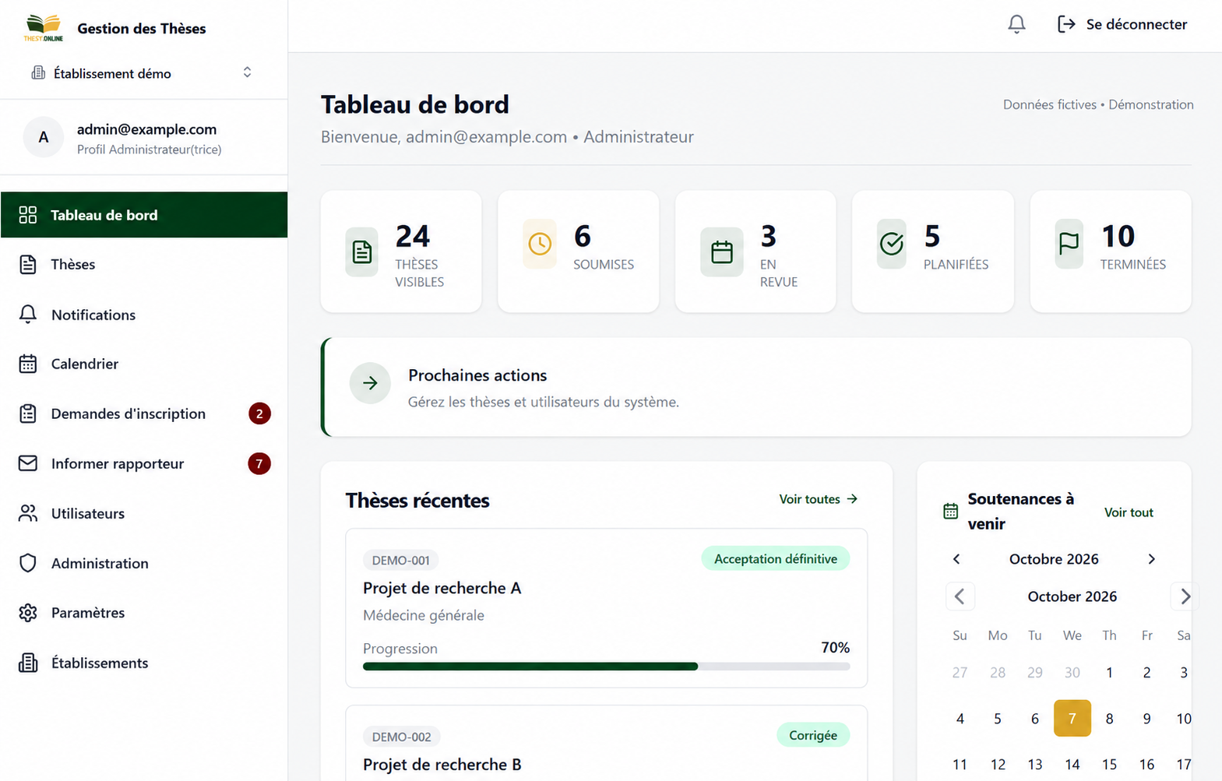Click the DEMO-001 reference tag
This screenshot has height=781, width=1222.
click(401, 560)
